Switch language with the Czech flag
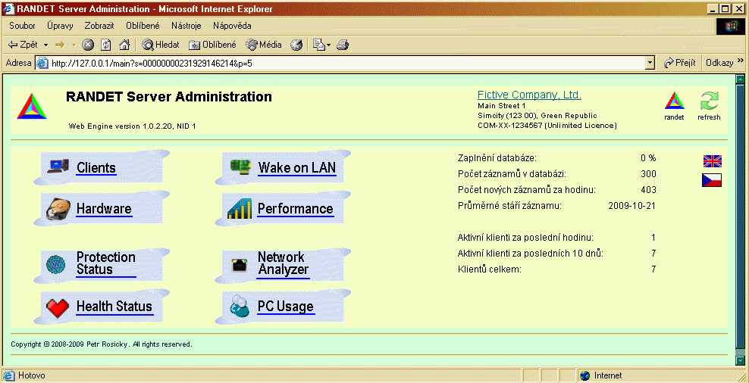This screenshot has width=749, height=383. coord(712,180)
